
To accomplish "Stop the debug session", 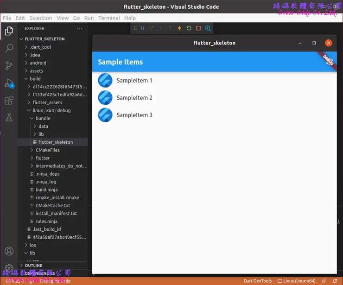I will coord(198,28).
